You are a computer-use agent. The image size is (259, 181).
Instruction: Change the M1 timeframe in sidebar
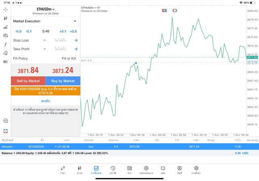point(5,62)
